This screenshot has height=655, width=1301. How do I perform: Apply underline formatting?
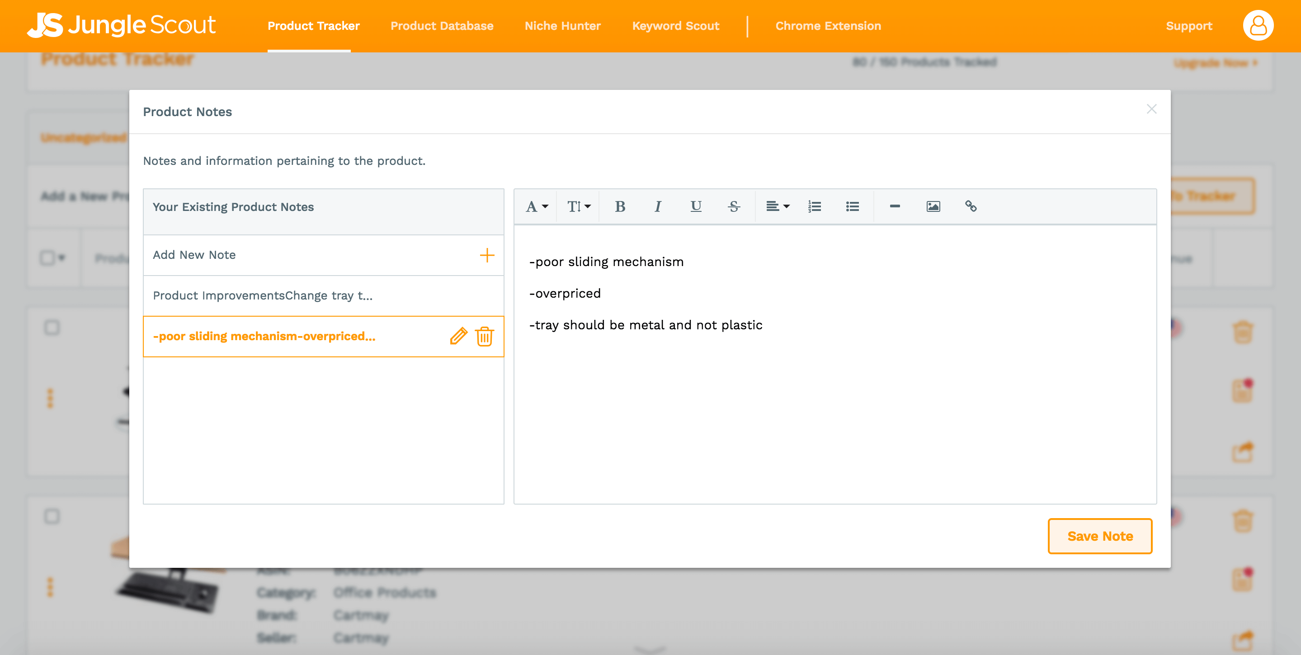(x=695, y=206)
